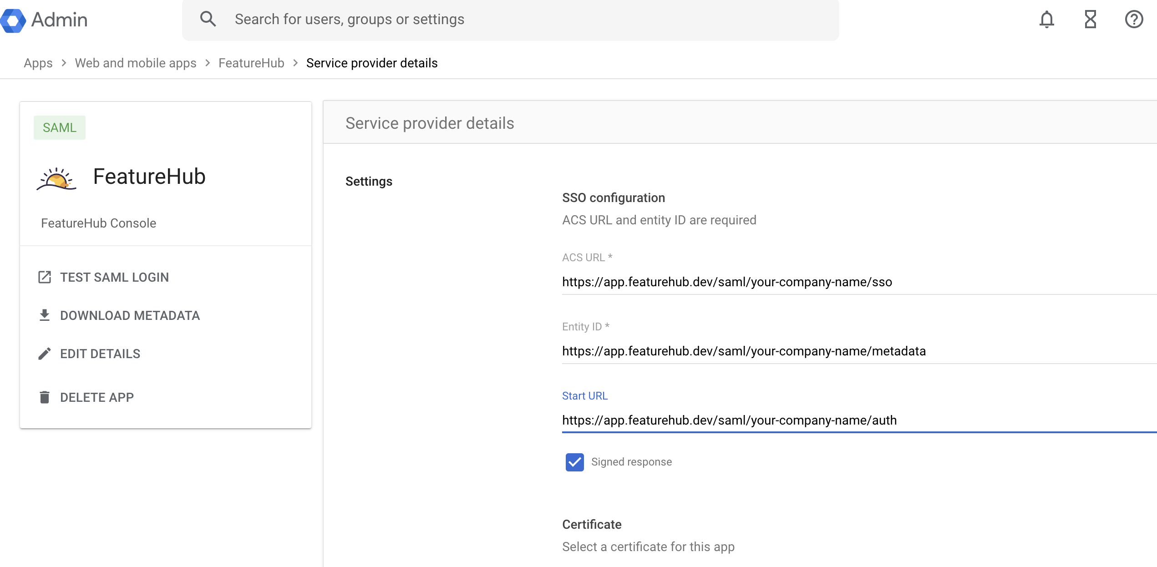The height and width of the screenshot is (567, 1157).
Task: Select EDIT DETAILS
Action: coord(100,354)
